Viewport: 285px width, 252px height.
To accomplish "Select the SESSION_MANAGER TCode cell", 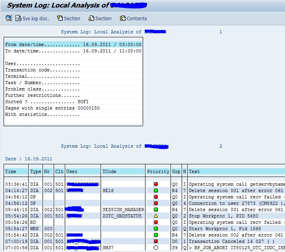I will (123, 210).
